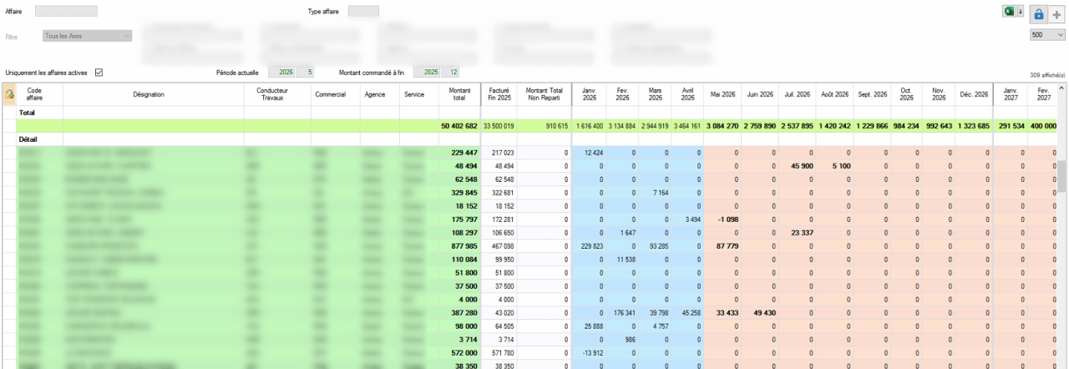The image size is (1069, 369).
Task: Select total non reparti cell 910 615
Action: [545, 125]
